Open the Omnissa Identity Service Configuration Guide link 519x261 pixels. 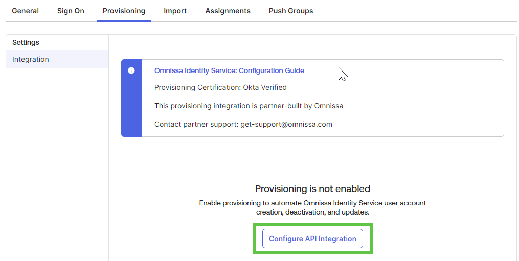pos(229,70)
